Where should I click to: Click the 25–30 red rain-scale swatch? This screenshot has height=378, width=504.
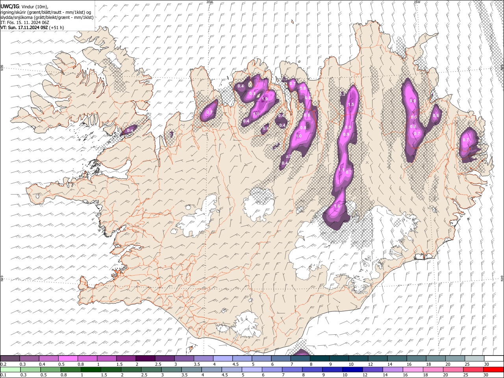click(x=473, y=369)
